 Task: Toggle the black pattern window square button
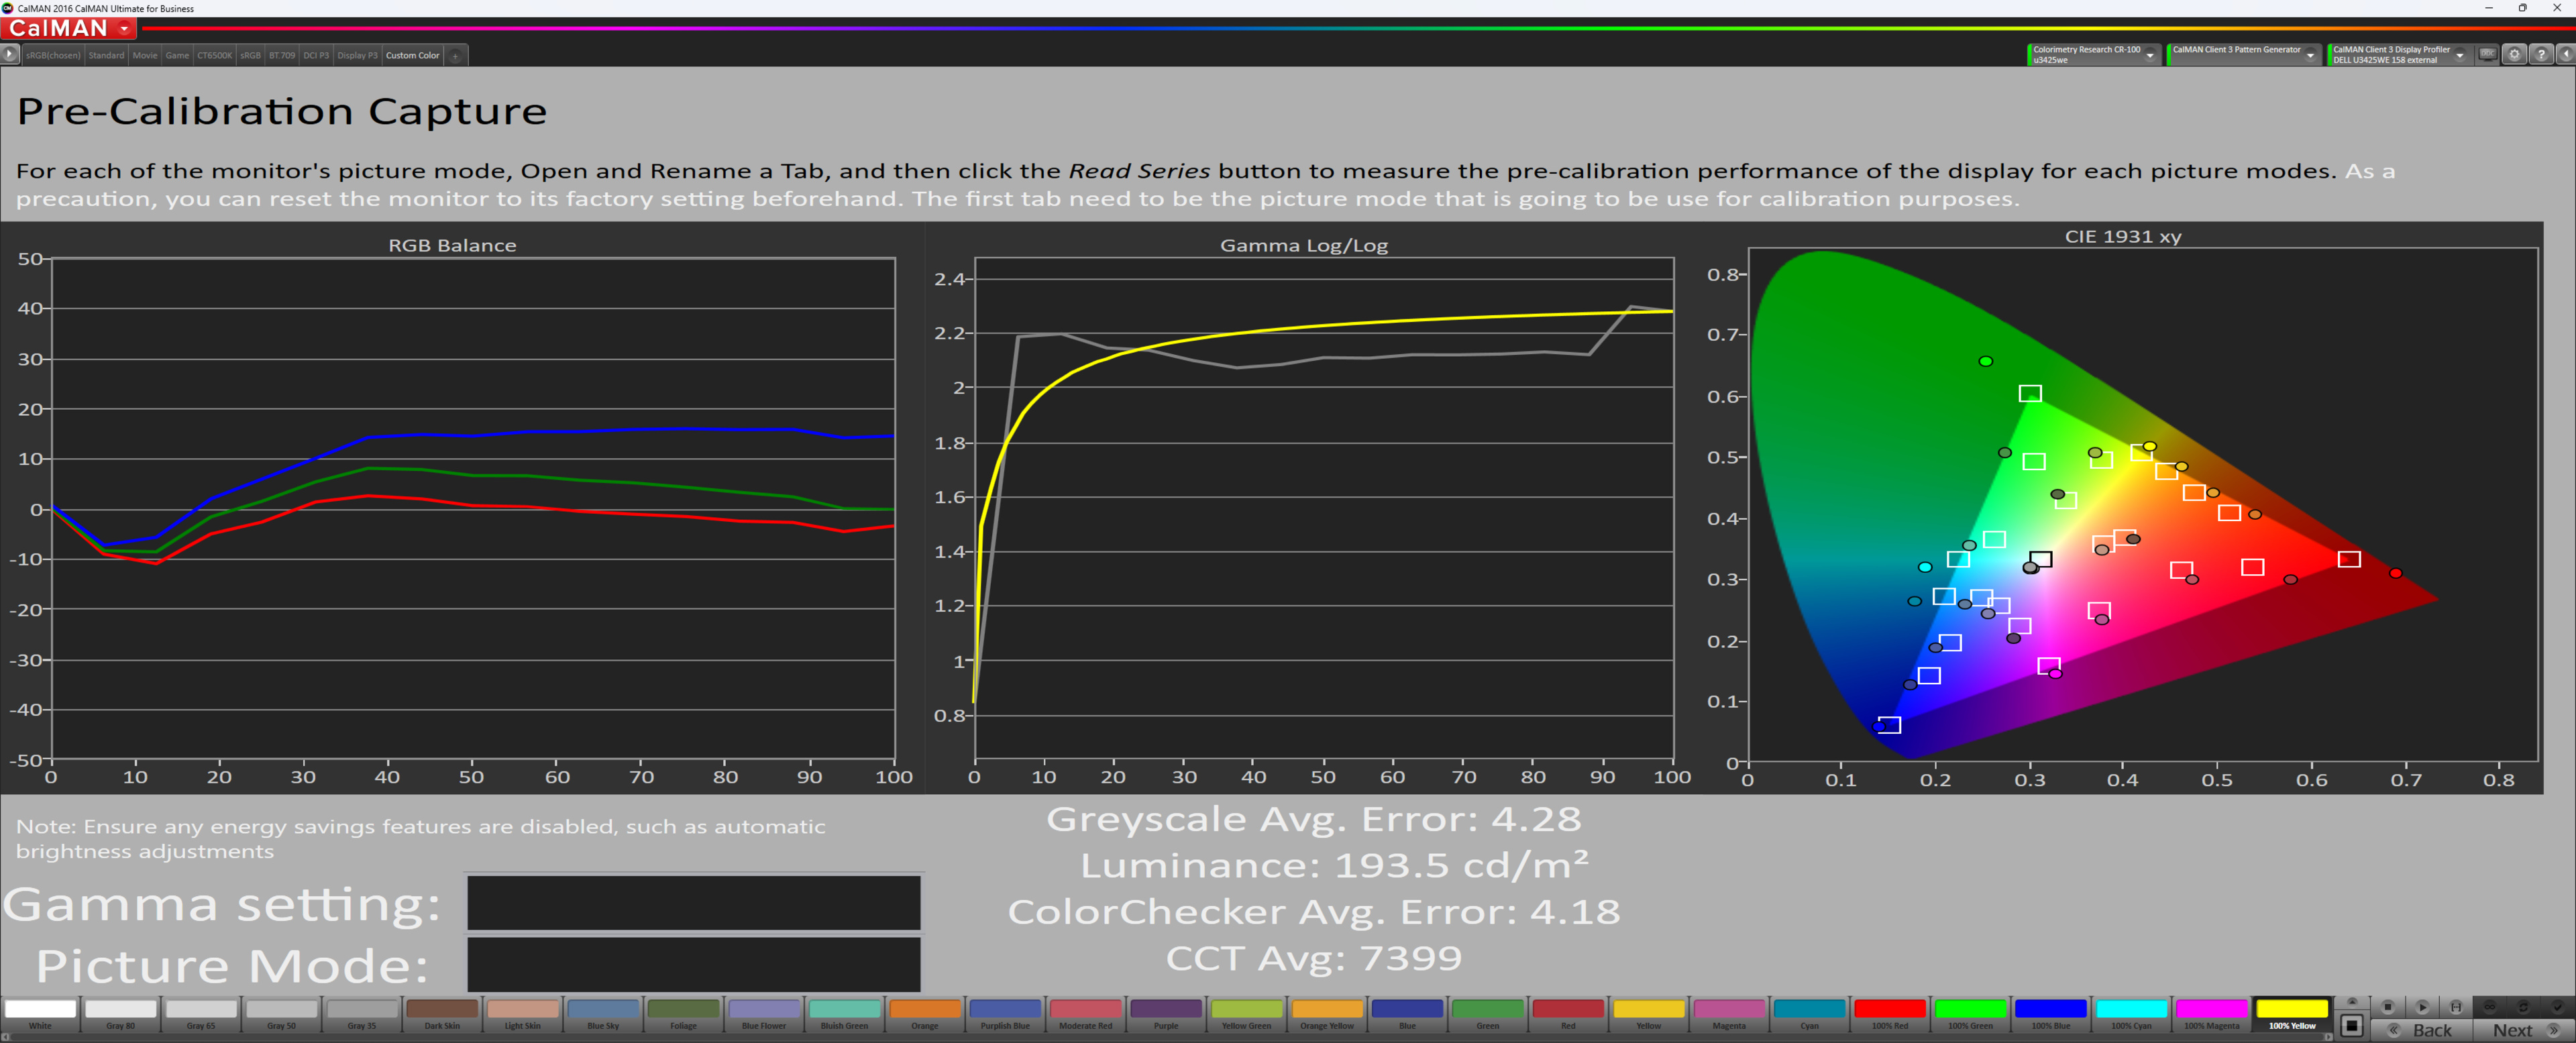click(2352, 1026)
